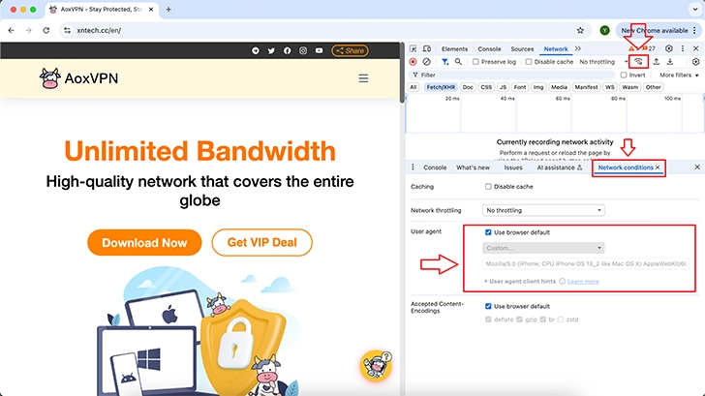Check the Invert filter checkbox
Image resolution: width=705 pixels, height=396 pixels.
coord(624,76)
